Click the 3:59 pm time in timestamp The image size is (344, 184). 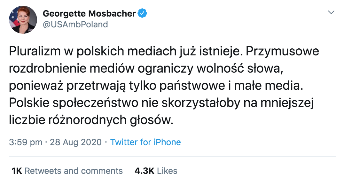click(26, 142)
